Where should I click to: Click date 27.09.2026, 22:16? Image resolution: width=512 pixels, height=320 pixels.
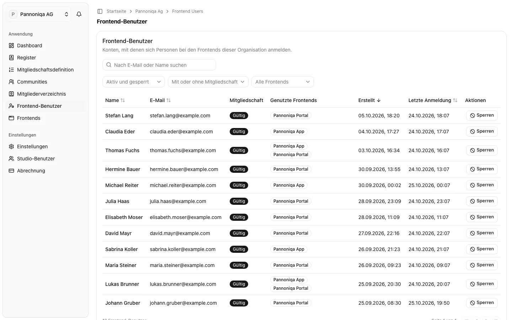pos(379,233)
